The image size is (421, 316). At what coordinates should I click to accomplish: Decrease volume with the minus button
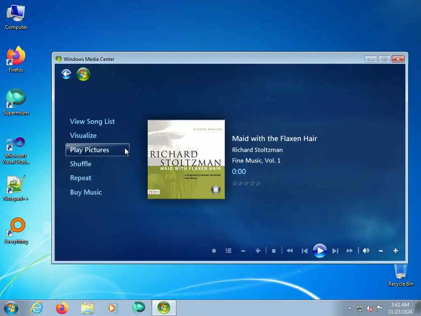(381, 251)
